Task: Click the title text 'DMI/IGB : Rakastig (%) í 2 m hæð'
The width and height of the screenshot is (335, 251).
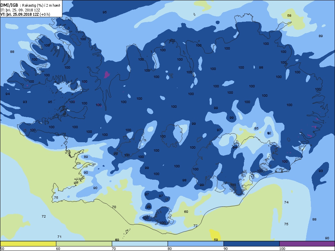Action: [30, 5]
